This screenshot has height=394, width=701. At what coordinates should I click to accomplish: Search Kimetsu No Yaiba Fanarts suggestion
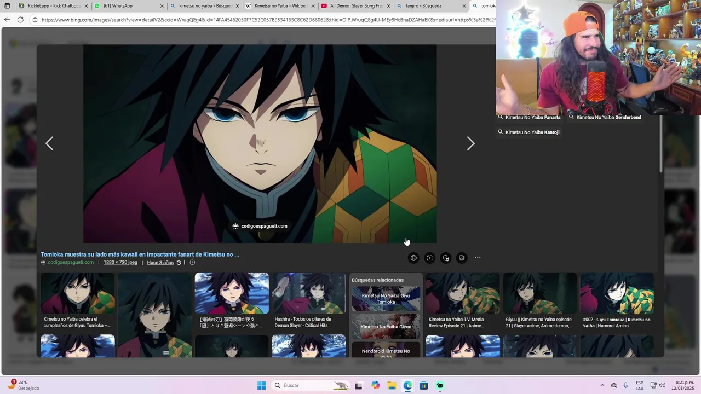coord(528,117)
